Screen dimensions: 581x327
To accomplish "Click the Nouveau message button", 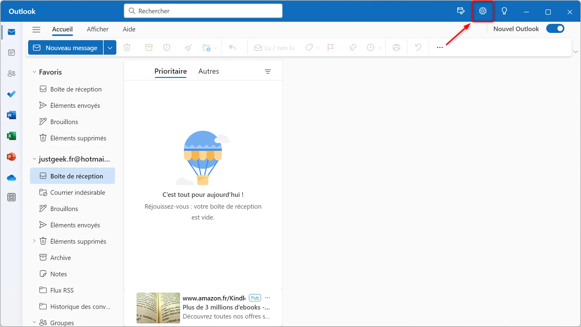I will pos(66,48).
